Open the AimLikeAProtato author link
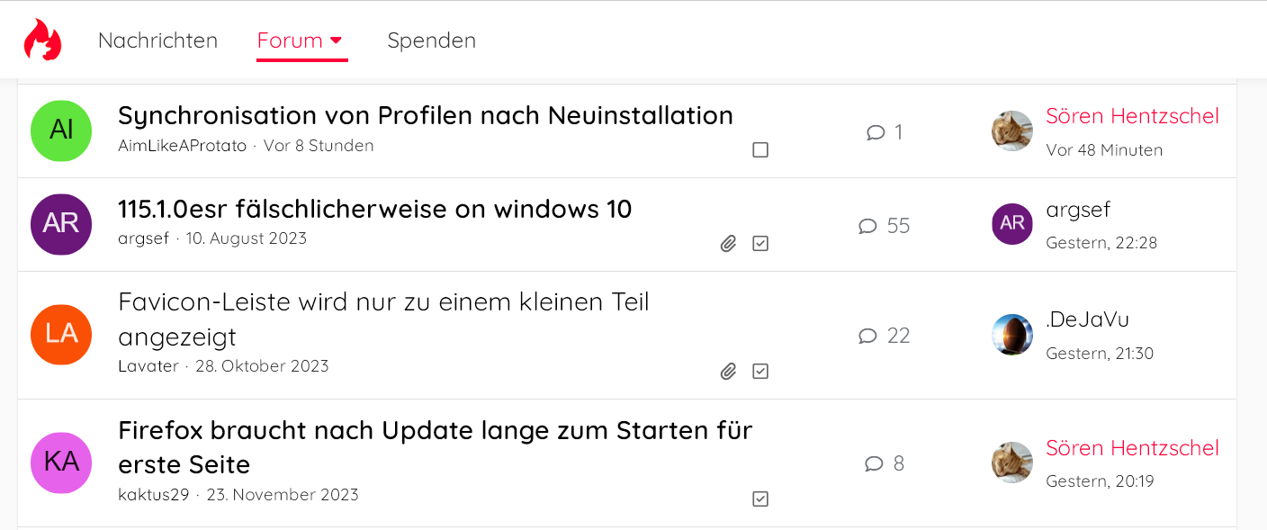Image resolution: width=1267 pixels, height=530 pixels. point(182,146)
